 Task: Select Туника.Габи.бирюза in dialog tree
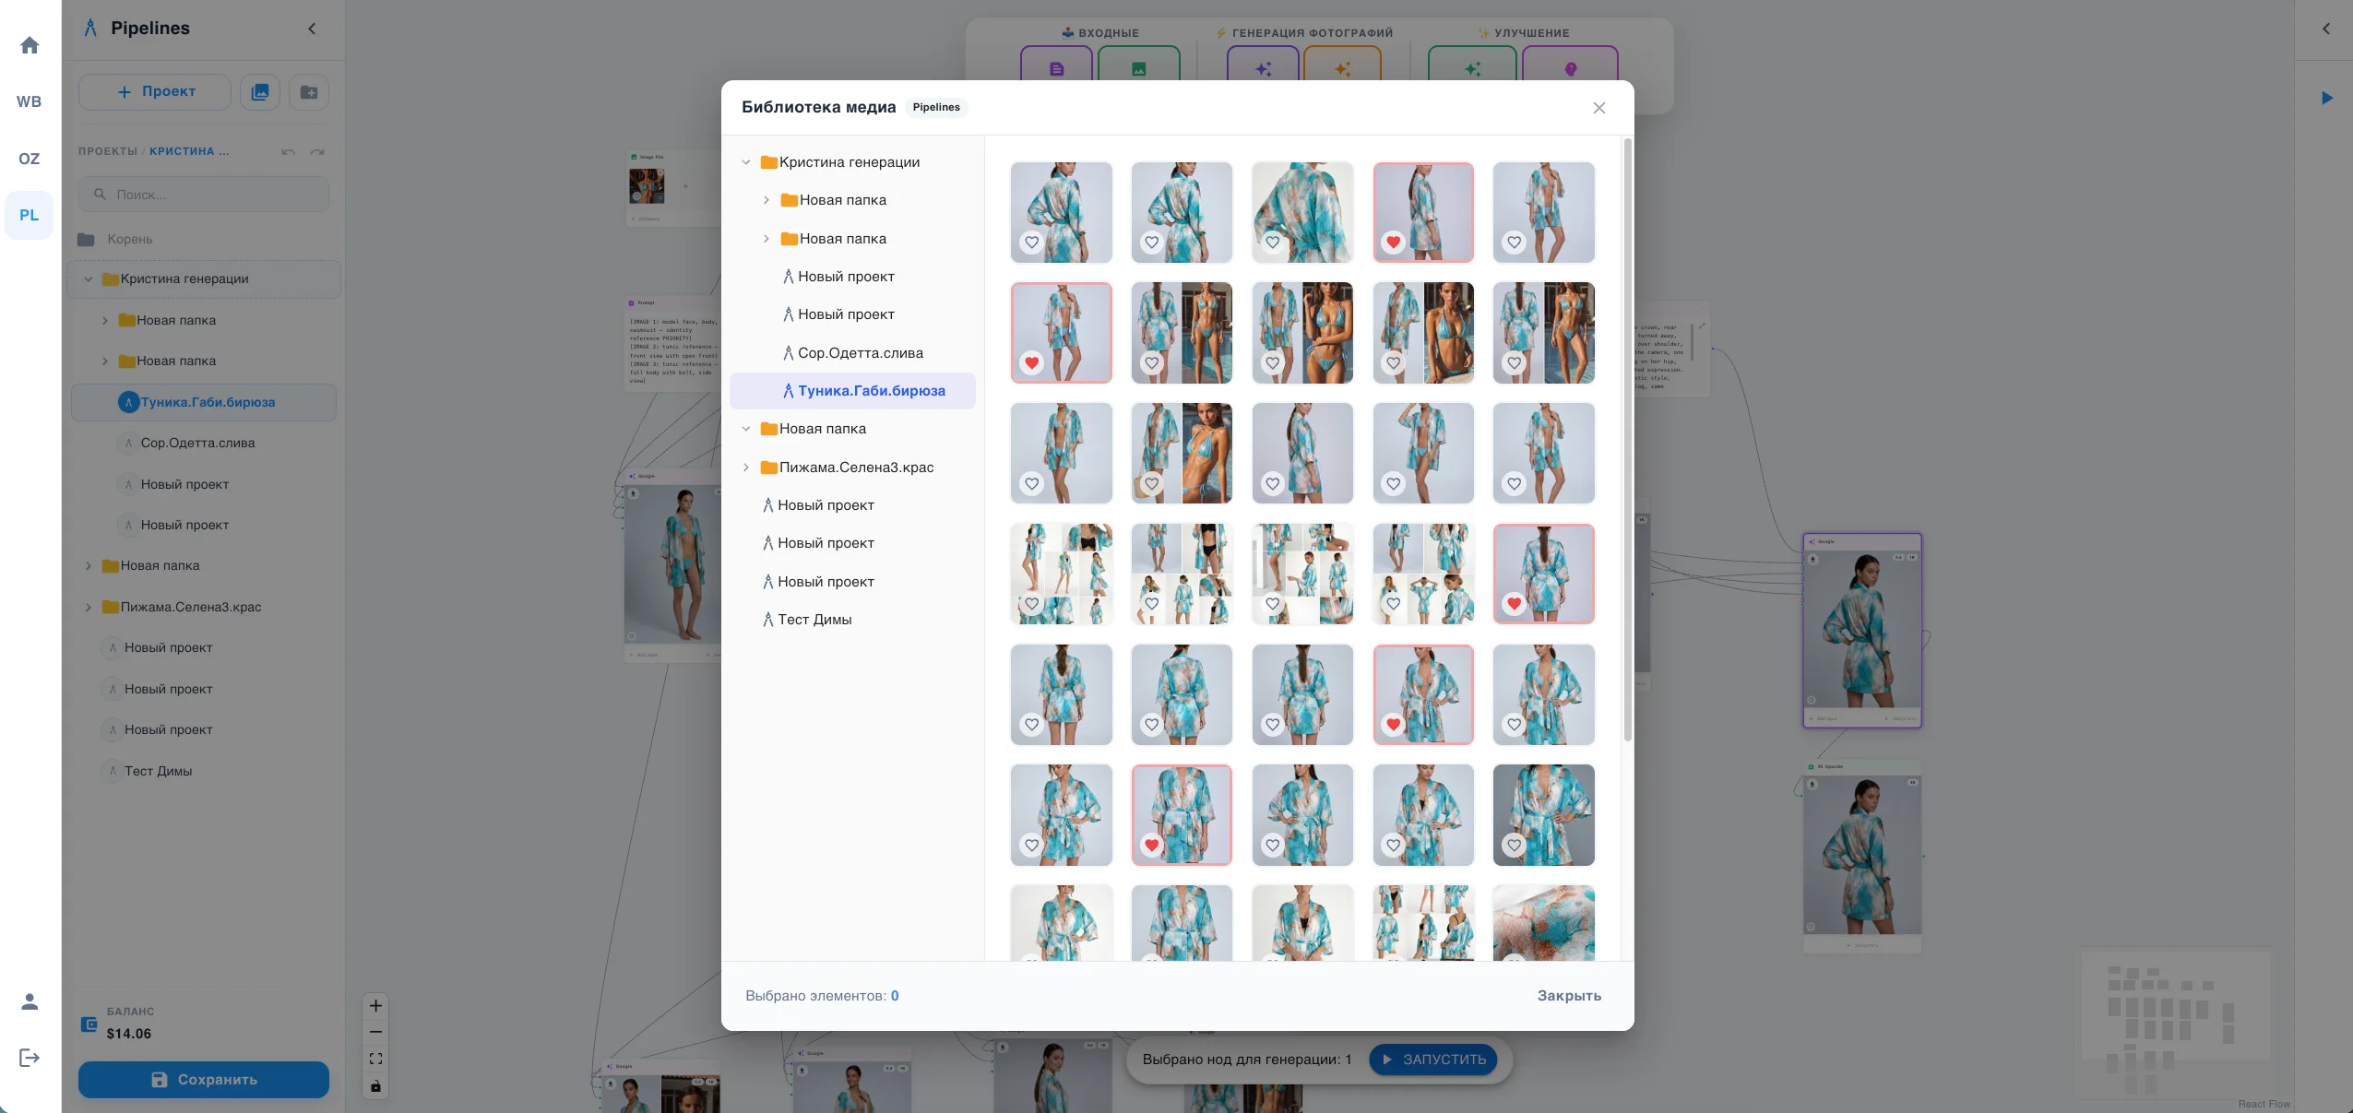click(852, 391)
